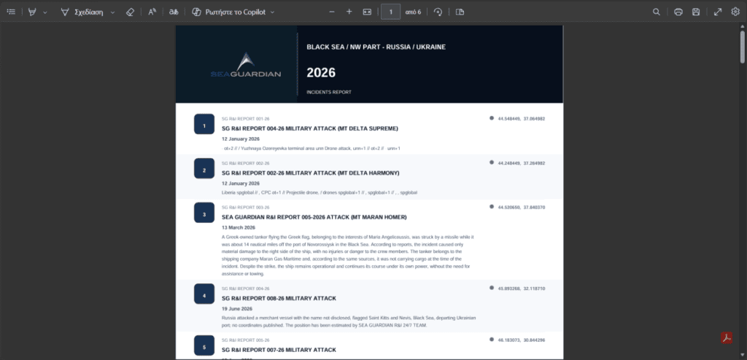Focus the page number input field
The image size is (747, 360).
point(391,12)
